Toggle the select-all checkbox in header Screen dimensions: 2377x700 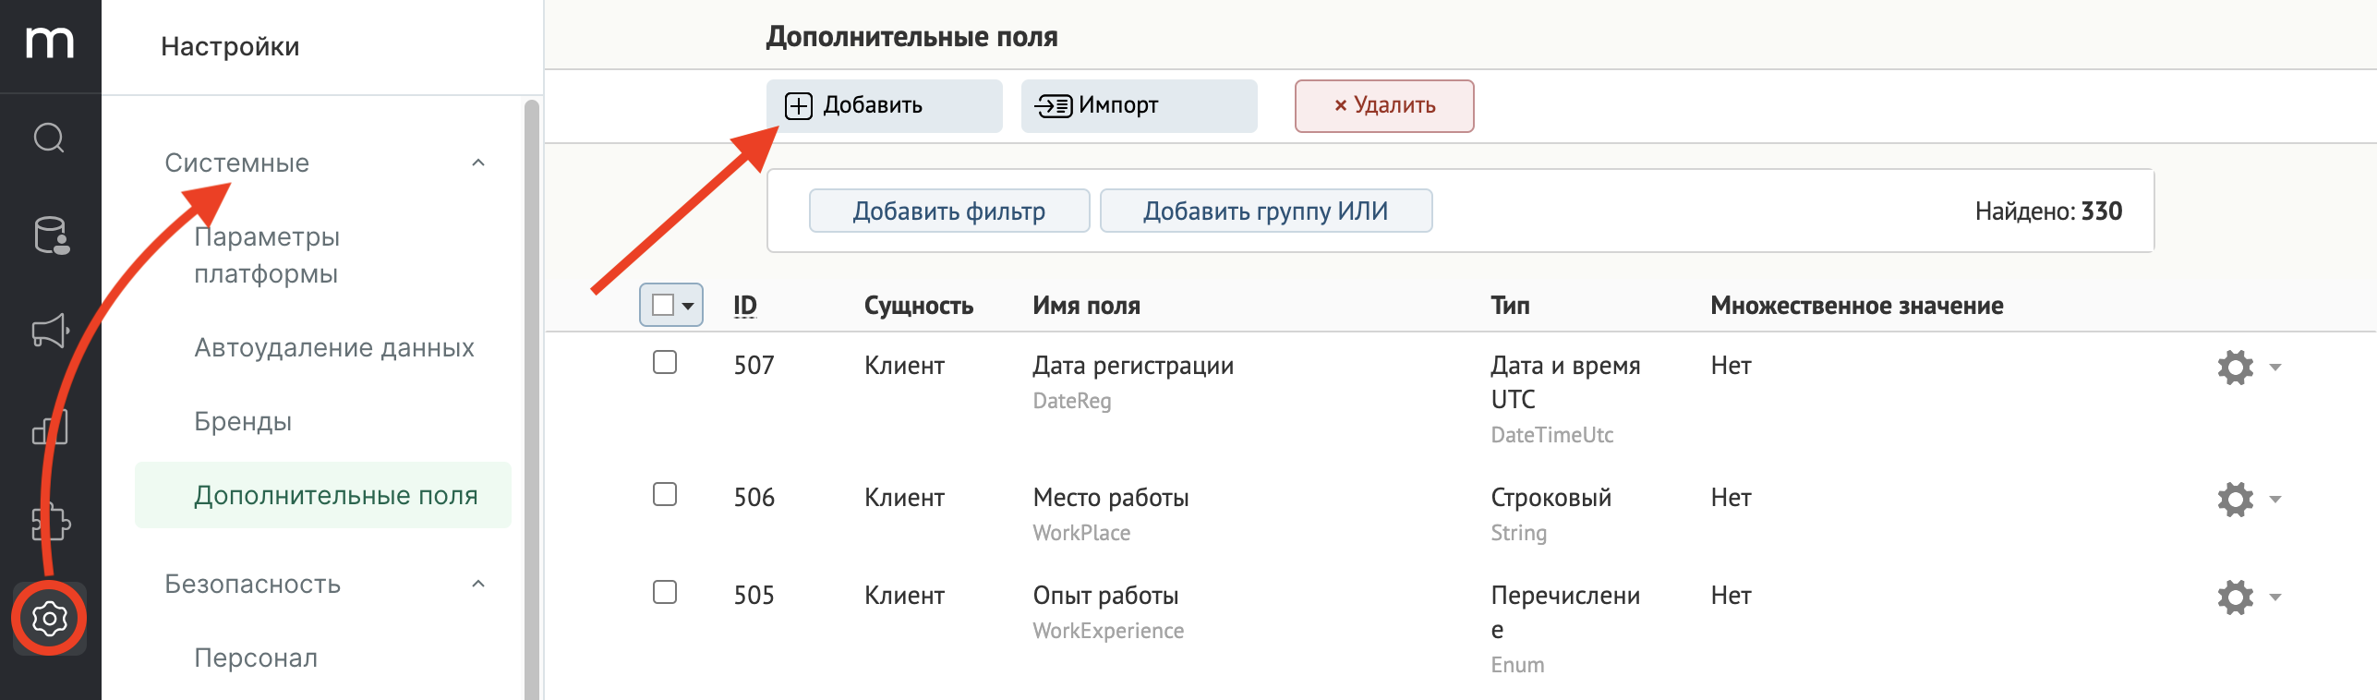point(663,305)
